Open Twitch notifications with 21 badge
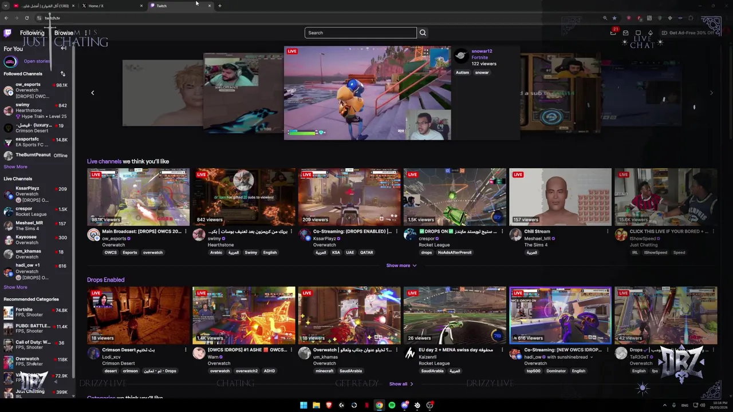The width and height of the screenshot is (733, 412). pos(613,33)
